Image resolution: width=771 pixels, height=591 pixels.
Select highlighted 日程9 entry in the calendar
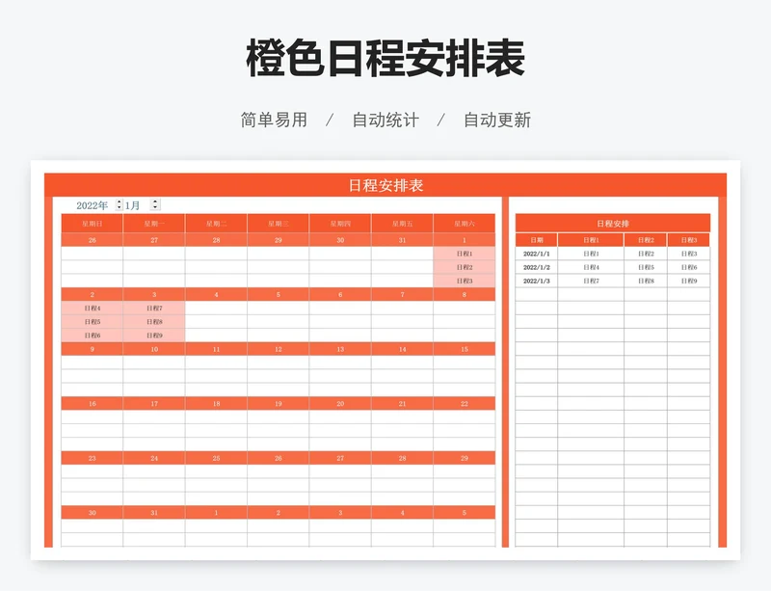coord(154,336)
